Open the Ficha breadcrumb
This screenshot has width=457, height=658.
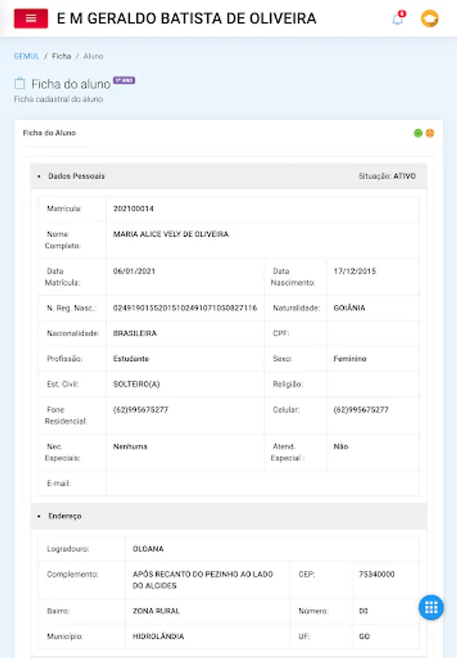[x=61, y=56]
